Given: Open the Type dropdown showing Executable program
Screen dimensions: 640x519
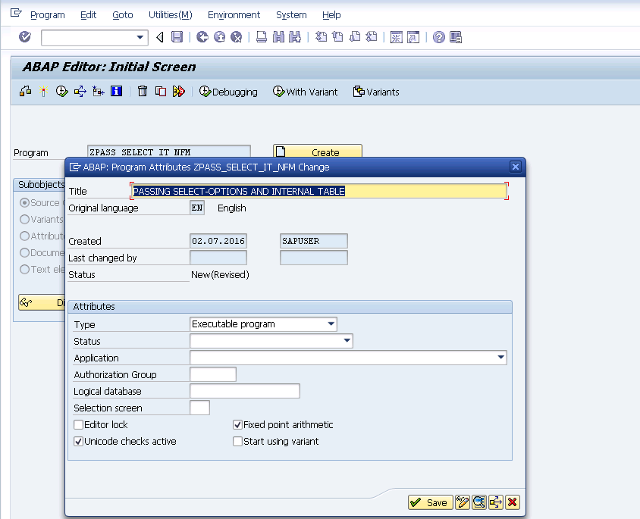Looking at the screenshot, I should pyautogui.click(x=331, y=324).
